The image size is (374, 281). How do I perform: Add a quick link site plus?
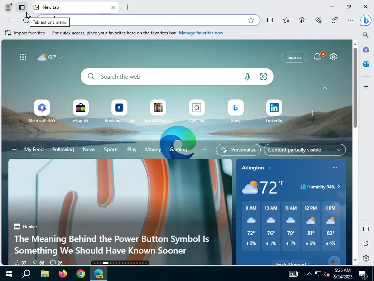[313, 113]
